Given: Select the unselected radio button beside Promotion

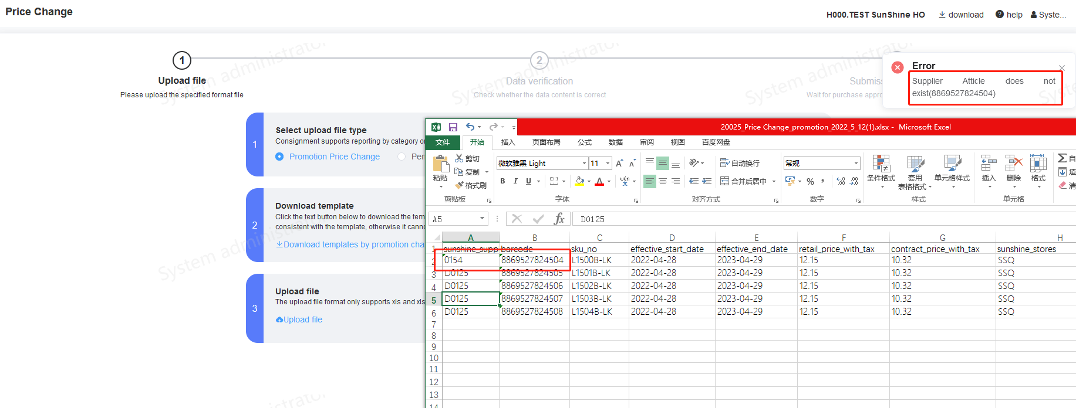Looking at the screenshot, I should coord(402,157).
